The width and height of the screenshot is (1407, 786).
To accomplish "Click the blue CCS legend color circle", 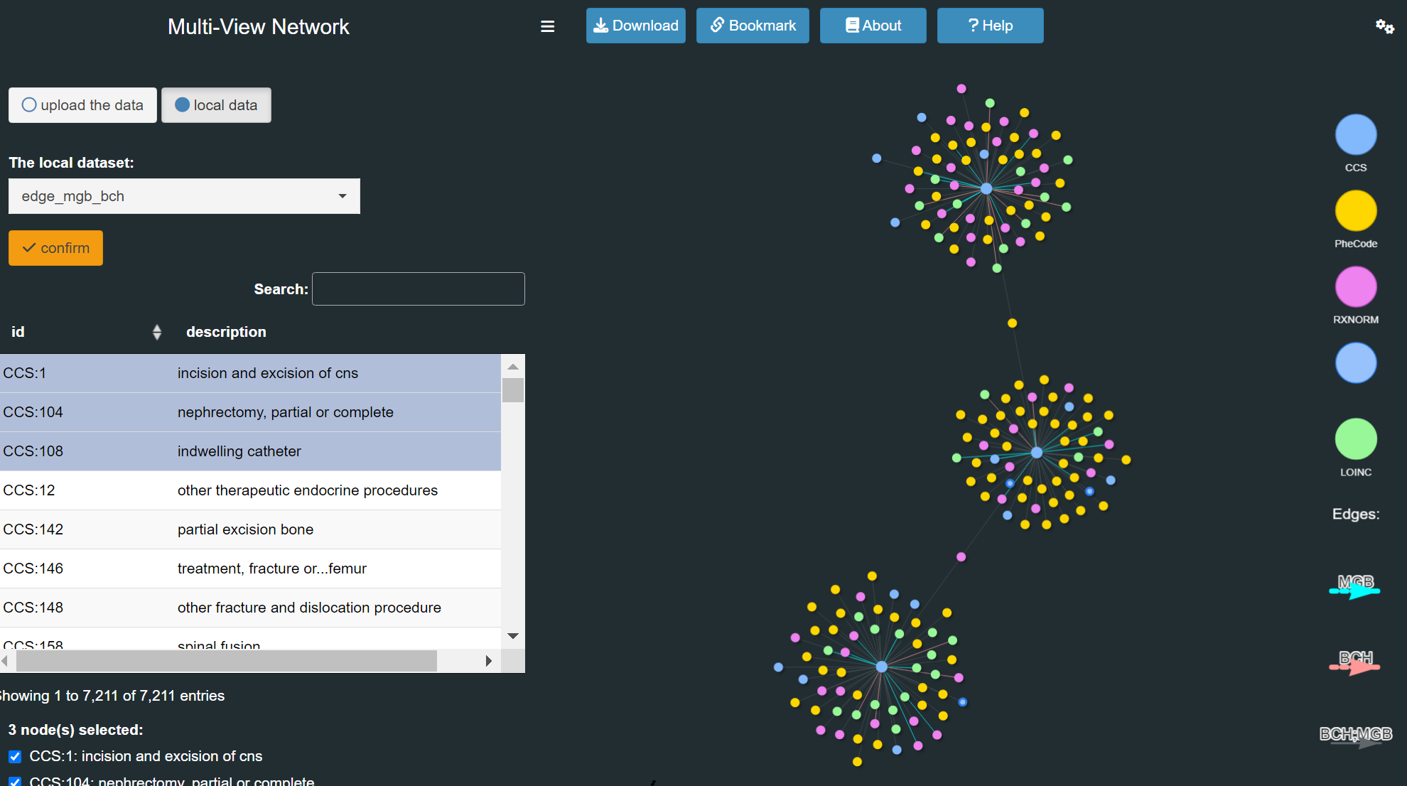I will point(1355,135).
